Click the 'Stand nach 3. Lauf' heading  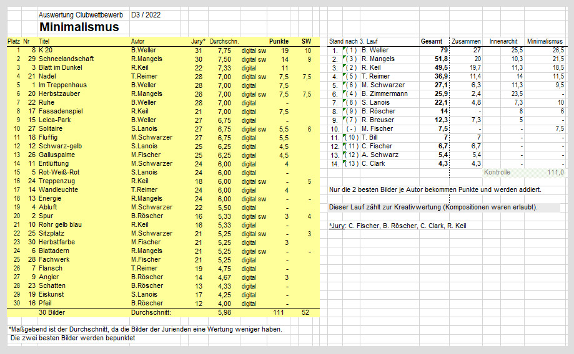(x=354, y=41)
